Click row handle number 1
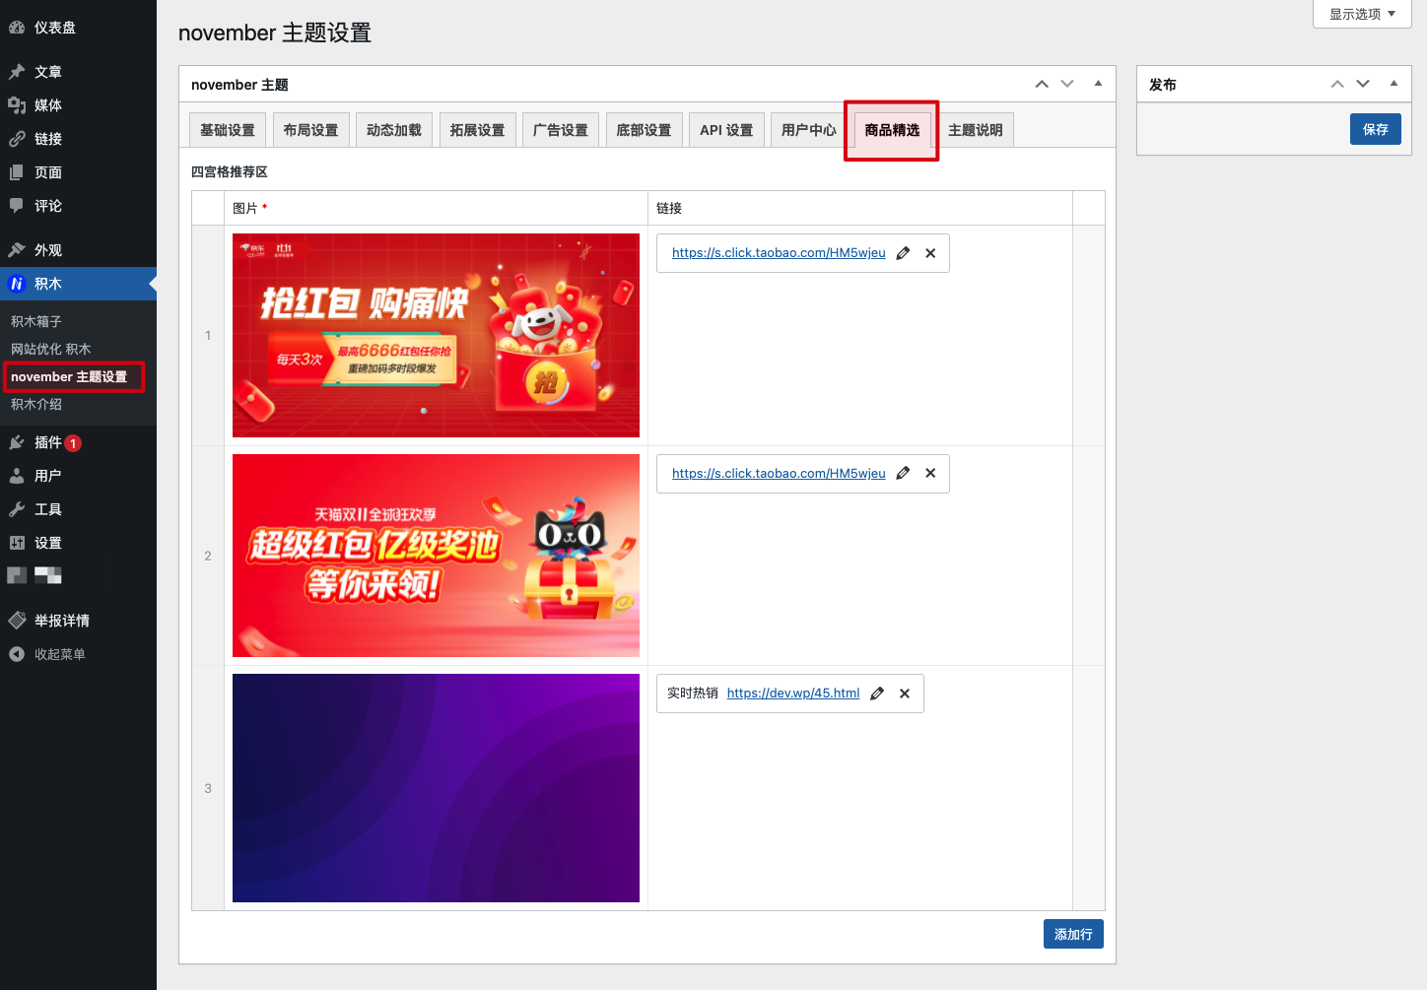1427x990 pixels. tap(208, 335)
